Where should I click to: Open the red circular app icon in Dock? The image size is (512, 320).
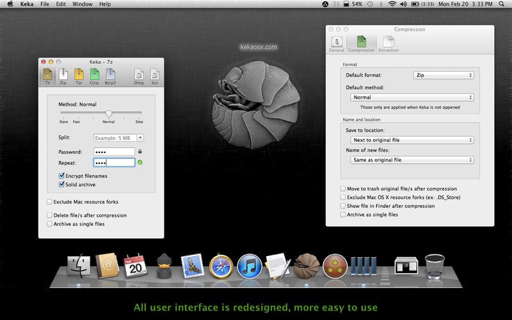coord(335,266)
